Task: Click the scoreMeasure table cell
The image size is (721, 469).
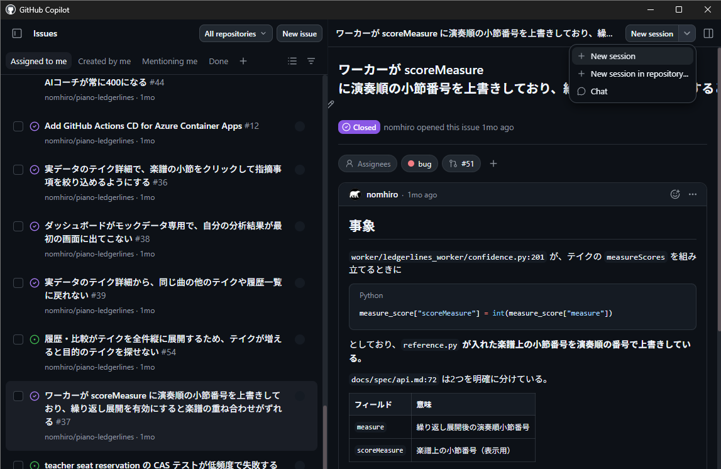Action: (380, 450)
